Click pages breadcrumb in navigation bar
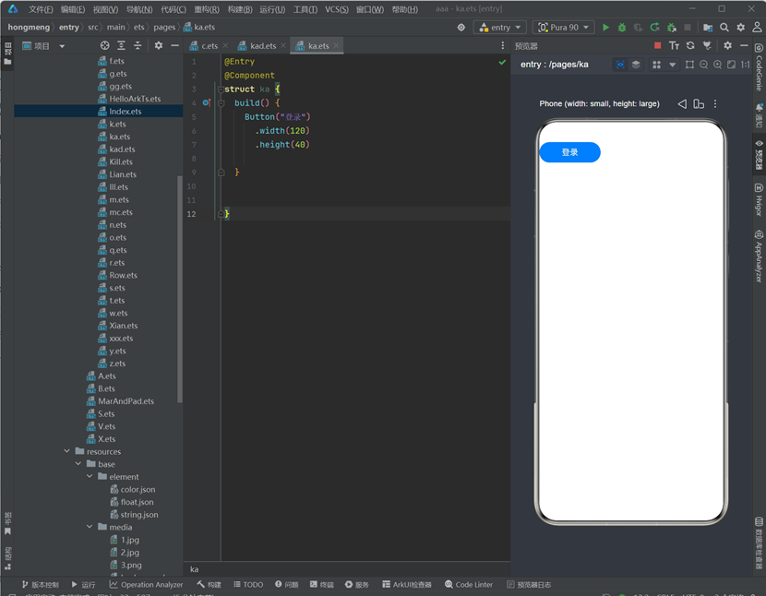Screen dimensions: 766x596 (164, 28)
